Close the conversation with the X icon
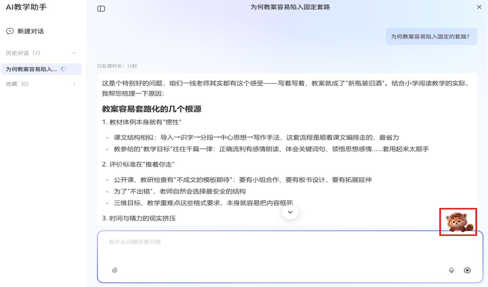Image resolution: width=488 pixels, height=287 pixels. (x=479, y=7)
